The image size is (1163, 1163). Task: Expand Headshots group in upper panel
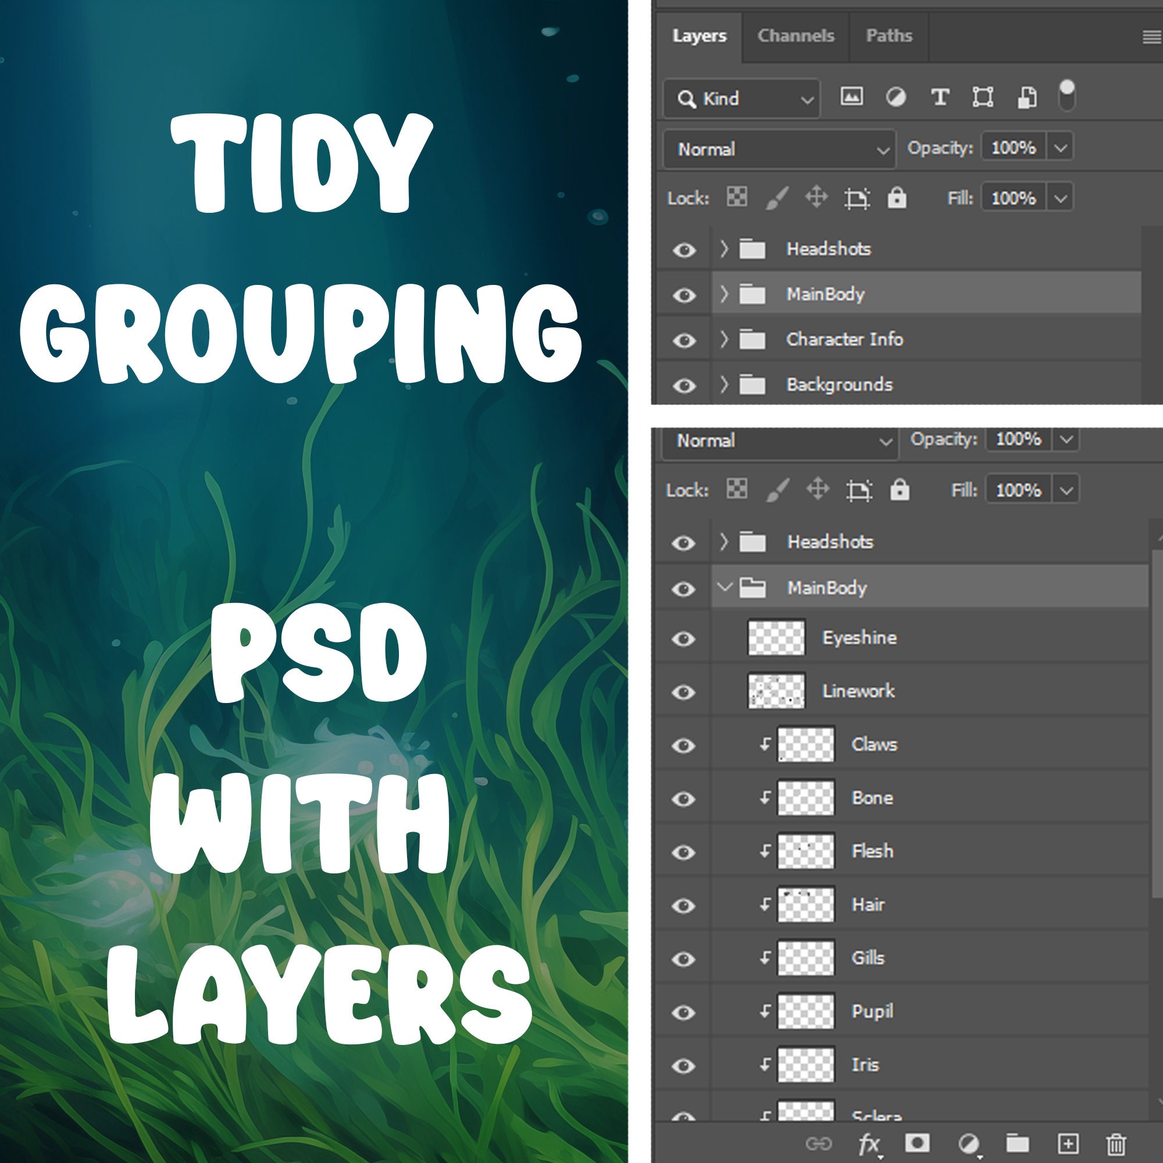pyautogui.click(x=724, y=248)
